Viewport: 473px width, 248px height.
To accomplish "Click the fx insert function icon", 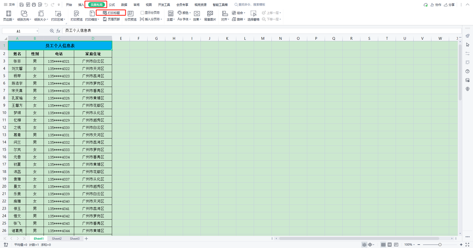I will click(x=58, y=31).
